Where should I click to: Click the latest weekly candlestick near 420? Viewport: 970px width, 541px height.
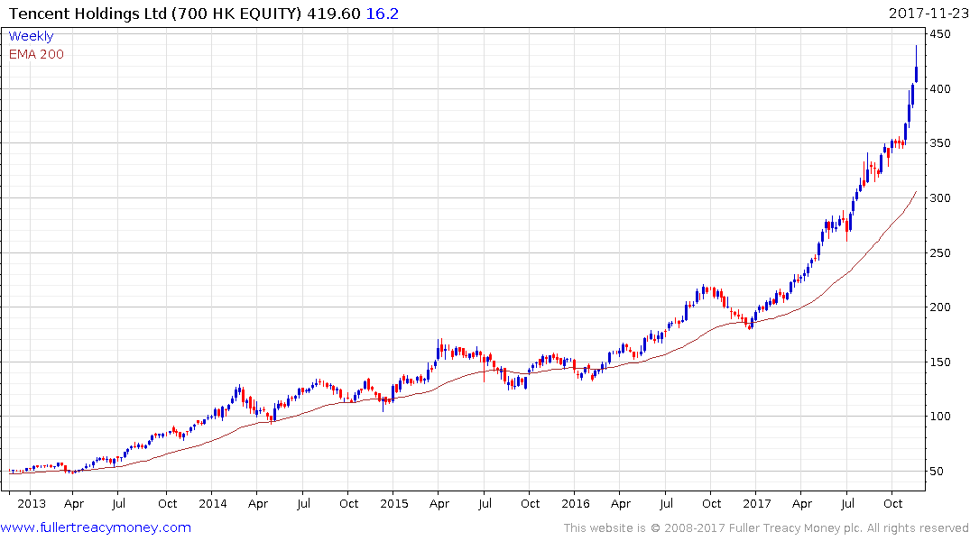[x=916, y=73]
